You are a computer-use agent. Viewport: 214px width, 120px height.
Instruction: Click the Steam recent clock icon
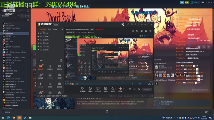pyautogui.click(x=25, y=16)
